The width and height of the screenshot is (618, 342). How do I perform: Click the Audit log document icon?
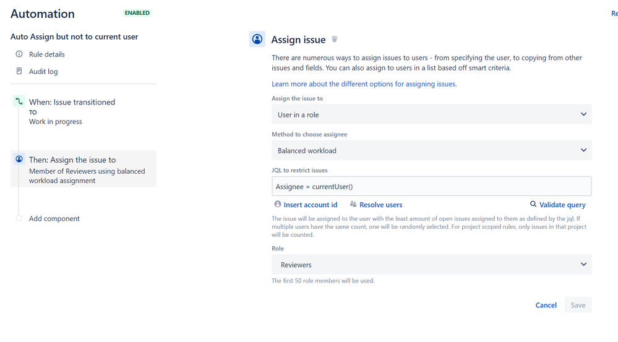pos(19,71)
